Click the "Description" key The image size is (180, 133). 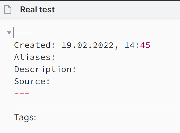pos(43,69)
